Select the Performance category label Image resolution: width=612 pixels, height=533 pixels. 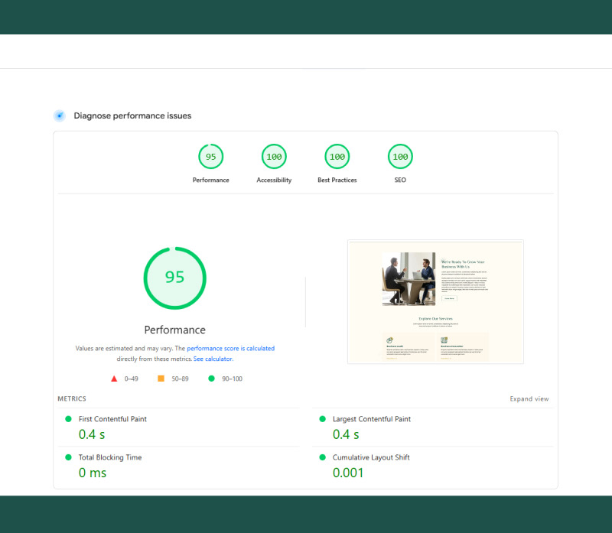tap(210, 180)
